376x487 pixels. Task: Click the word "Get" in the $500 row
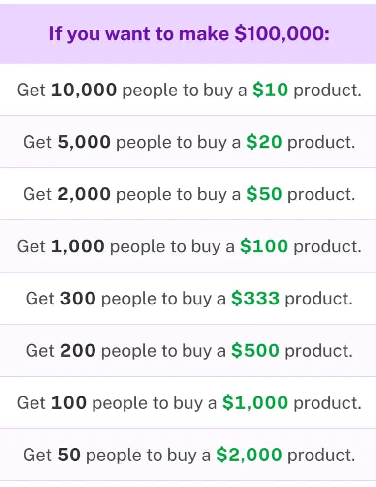tap(40, 351)
